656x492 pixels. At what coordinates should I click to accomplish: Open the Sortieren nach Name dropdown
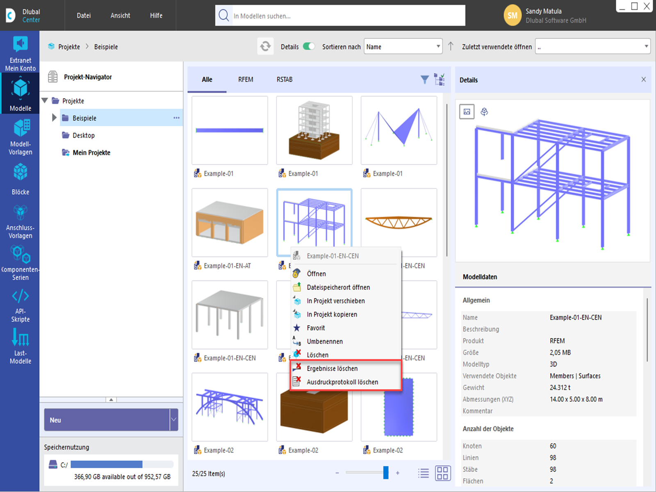[x=403, y=46]
